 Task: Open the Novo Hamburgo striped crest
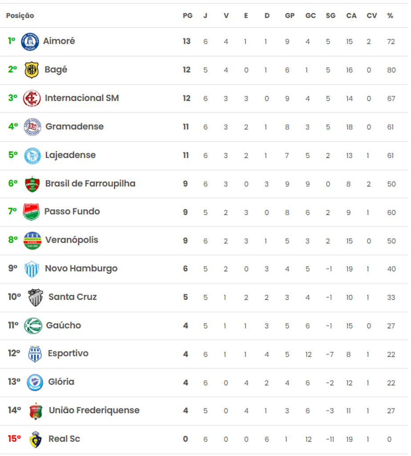click(32, 269)
